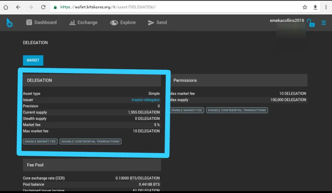This screenshot has width=332, height=193.
Task: Click the Send paper-plane icon
Action: tap(151, 22)
